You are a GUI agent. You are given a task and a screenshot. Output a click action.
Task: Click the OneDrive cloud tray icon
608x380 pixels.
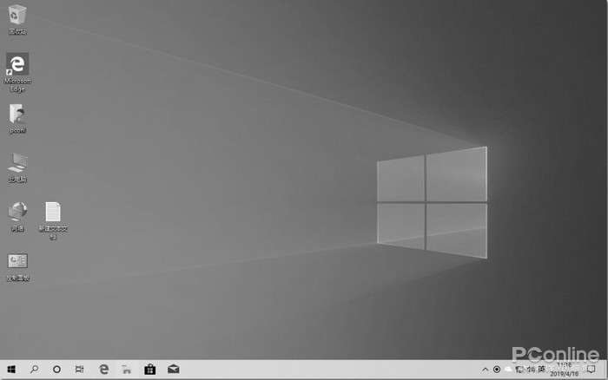click(x=508, y=369)
